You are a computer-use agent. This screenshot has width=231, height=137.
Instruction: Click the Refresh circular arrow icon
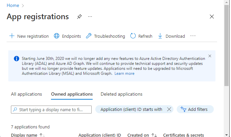[x=133, y=36]
